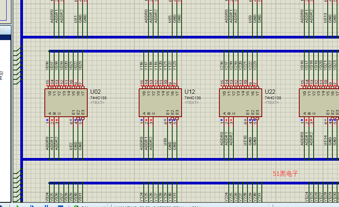Click the UE13 wire label
This screenshot has height=207, width=339.
click(x=325, y=18)
